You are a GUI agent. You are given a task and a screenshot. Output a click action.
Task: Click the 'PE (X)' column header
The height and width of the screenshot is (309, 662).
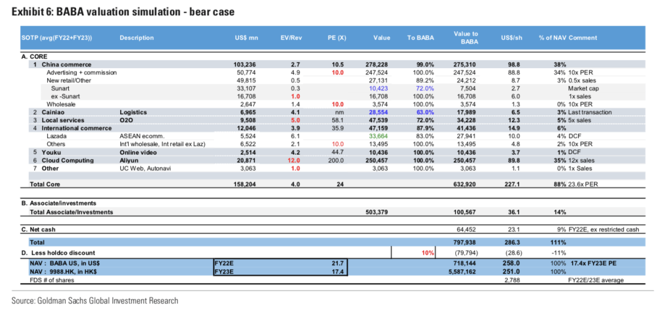coord(337,38)
